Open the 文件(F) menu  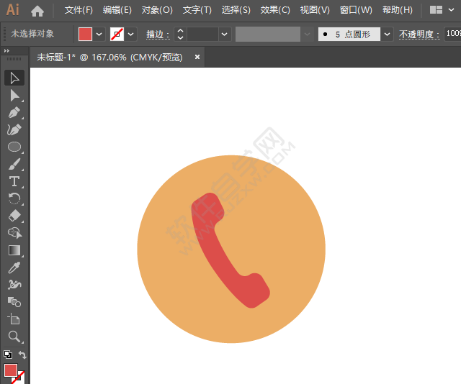[x=79, y=10]
